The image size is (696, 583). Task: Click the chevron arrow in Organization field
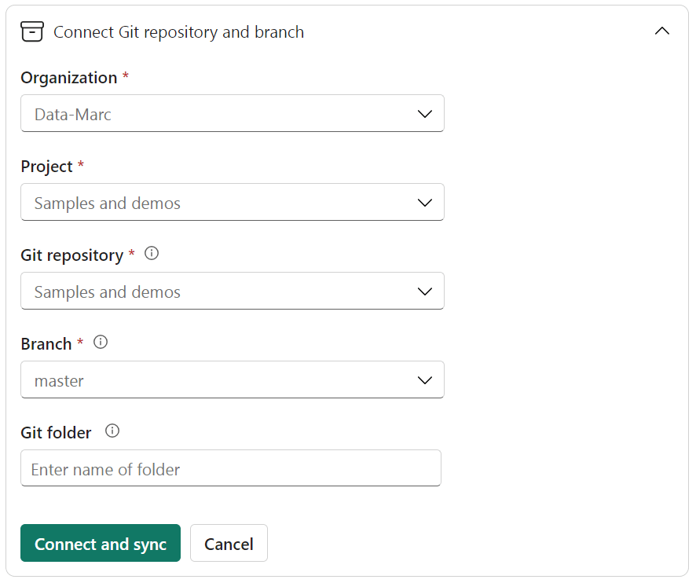pos(425,114)
